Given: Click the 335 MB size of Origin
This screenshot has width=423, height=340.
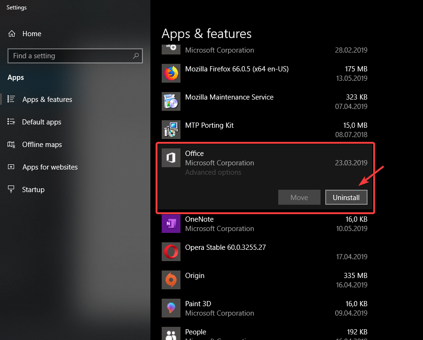Looking at the screenshot, I should (356, 276).
